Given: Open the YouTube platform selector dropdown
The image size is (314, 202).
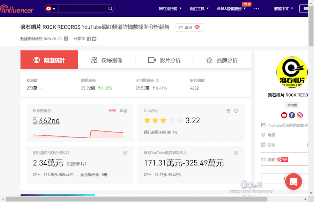Looking at the screenshot, I should (x=51, y=9).
